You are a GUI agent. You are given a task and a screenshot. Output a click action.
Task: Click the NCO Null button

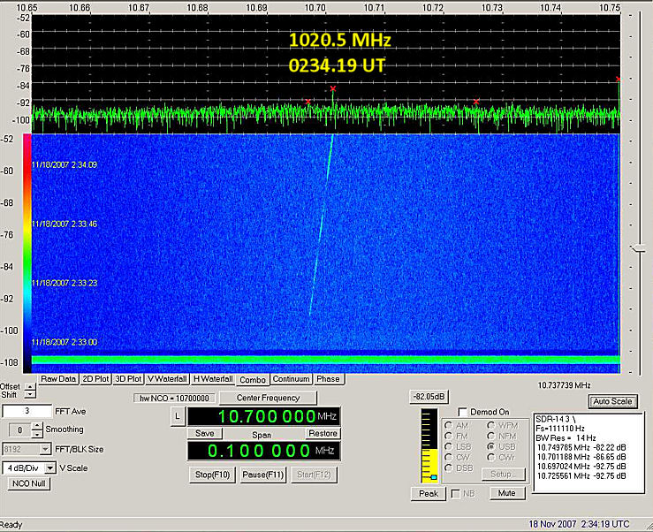pyautogui.click(x=29, y=483)
